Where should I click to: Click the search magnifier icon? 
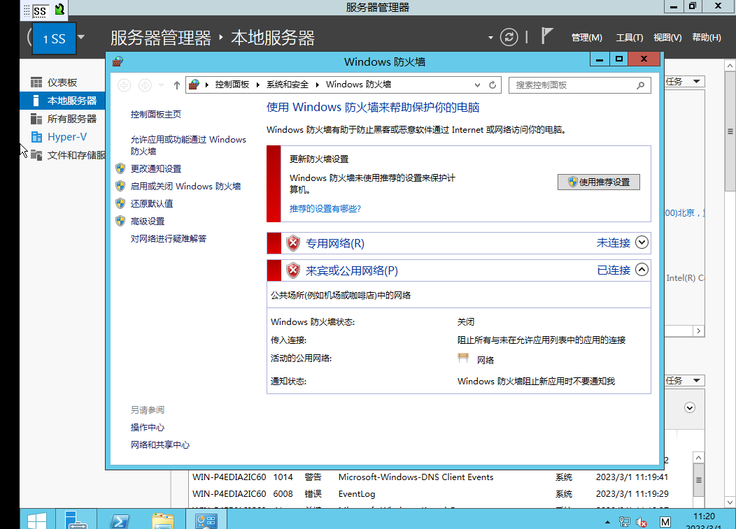pos(641,85)
